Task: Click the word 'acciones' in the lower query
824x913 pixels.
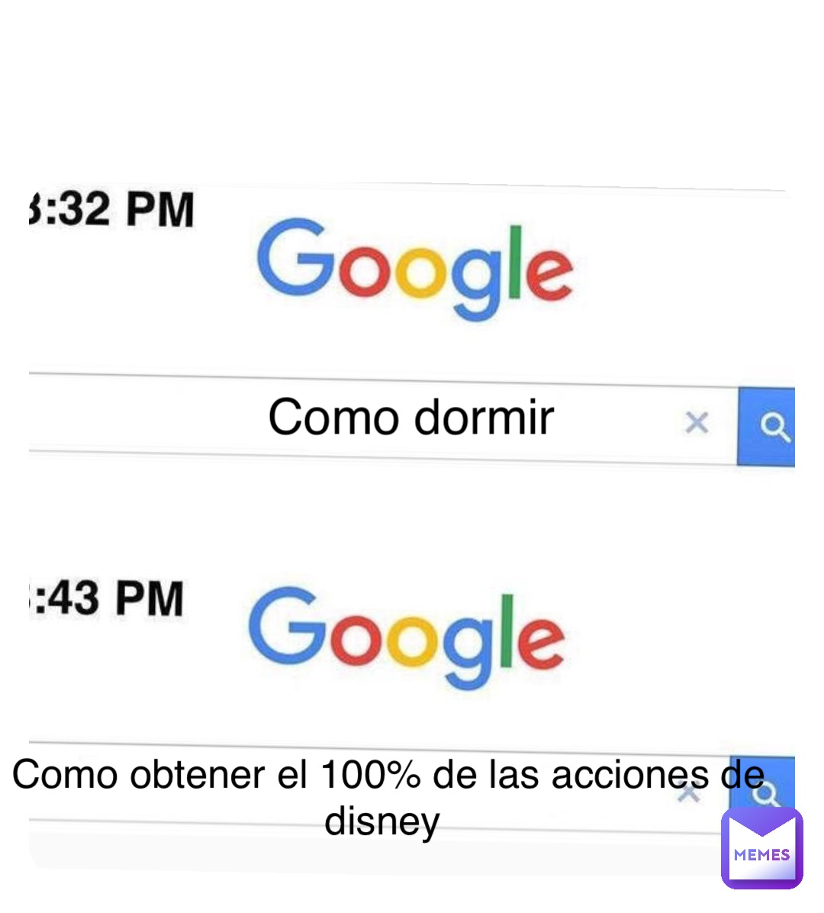Action: pyautogui.click(x=630, y=776)
